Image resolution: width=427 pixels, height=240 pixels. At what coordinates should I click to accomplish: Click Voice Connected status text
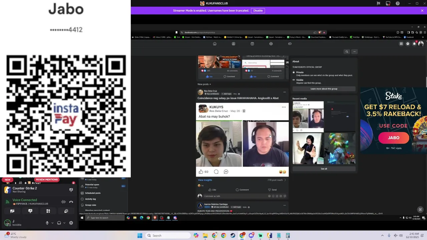click(25, 200)
